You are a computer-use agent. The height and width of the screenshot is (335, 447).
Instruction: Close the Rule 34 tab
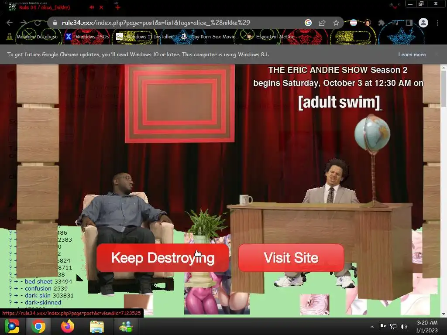click(101, 7)
